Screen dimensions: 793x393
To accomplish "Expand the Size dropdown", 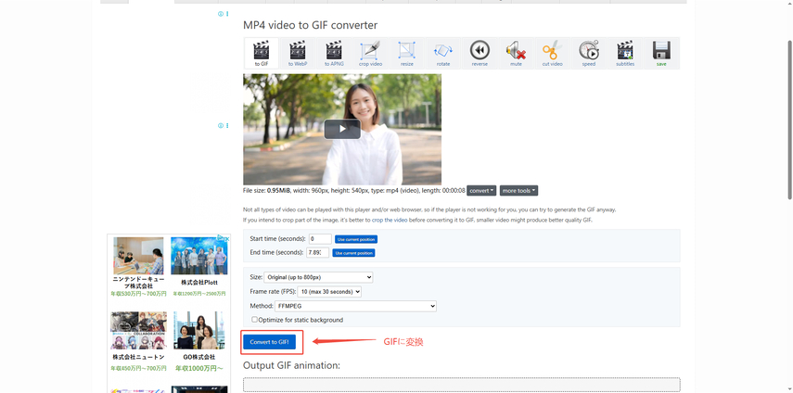I will pos(318,277).
